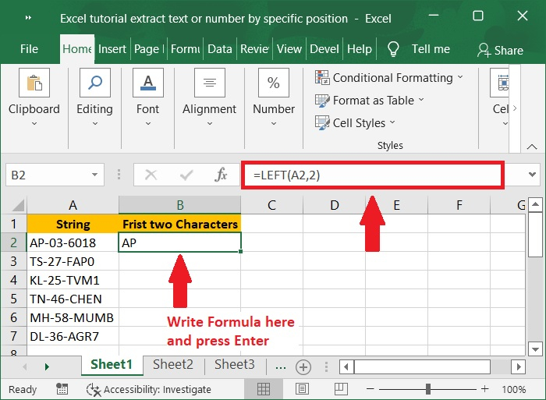The height and width of the screenshot is (400, 546).
Task: Show more sheet tabs ellipsis
Action: (x=281, y=367)
